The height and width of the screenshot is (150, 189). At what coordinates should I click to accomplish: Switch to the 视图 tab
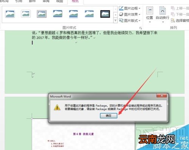tap(59, 1)
